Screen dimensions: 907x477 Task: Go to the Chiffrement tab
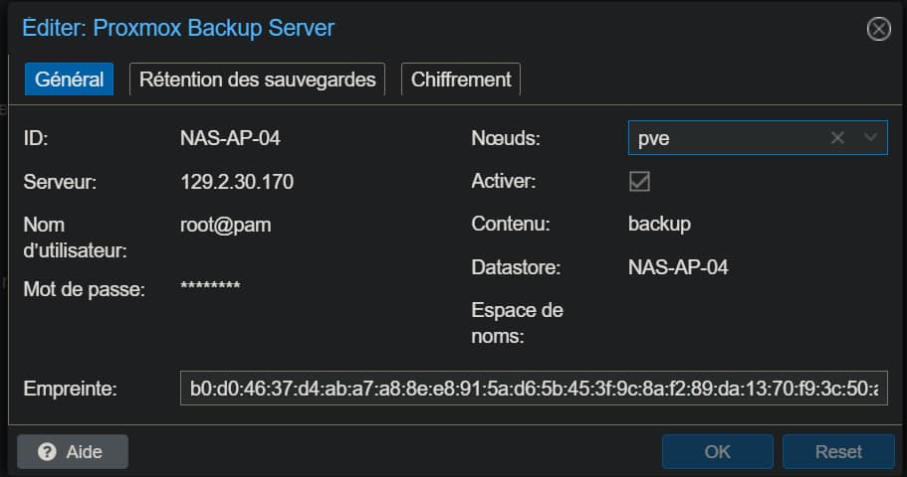(461, 79)
